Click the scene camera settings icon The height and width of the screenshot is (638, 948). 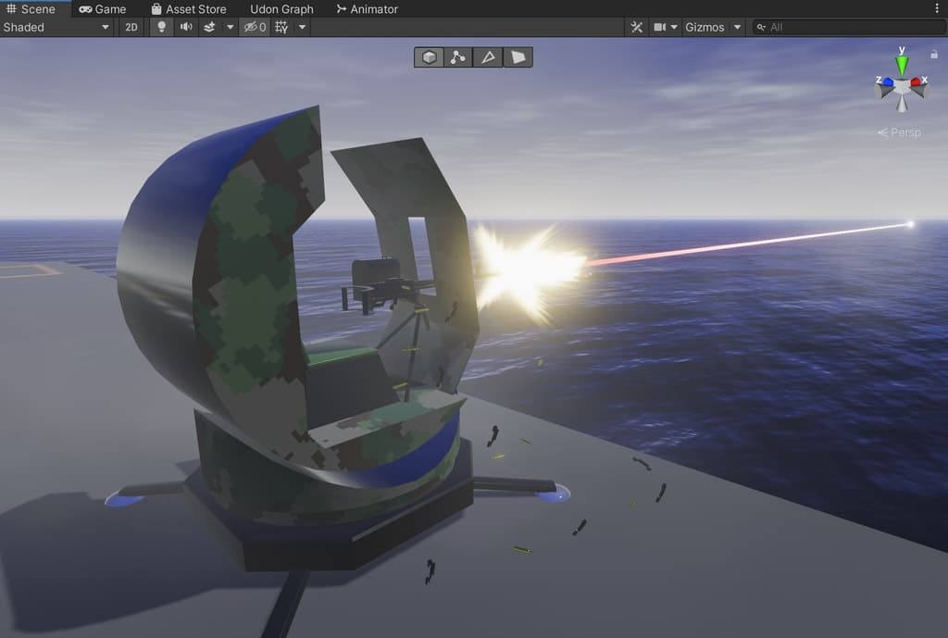(660, 27)
